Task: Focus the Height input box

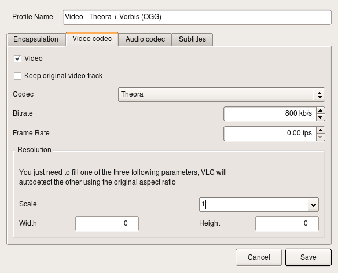Action: [x=287, y=224]
